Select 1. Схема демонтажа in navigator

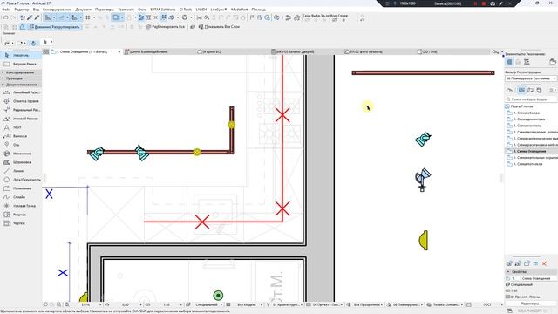pyautogui.click(x=529, y=119)
